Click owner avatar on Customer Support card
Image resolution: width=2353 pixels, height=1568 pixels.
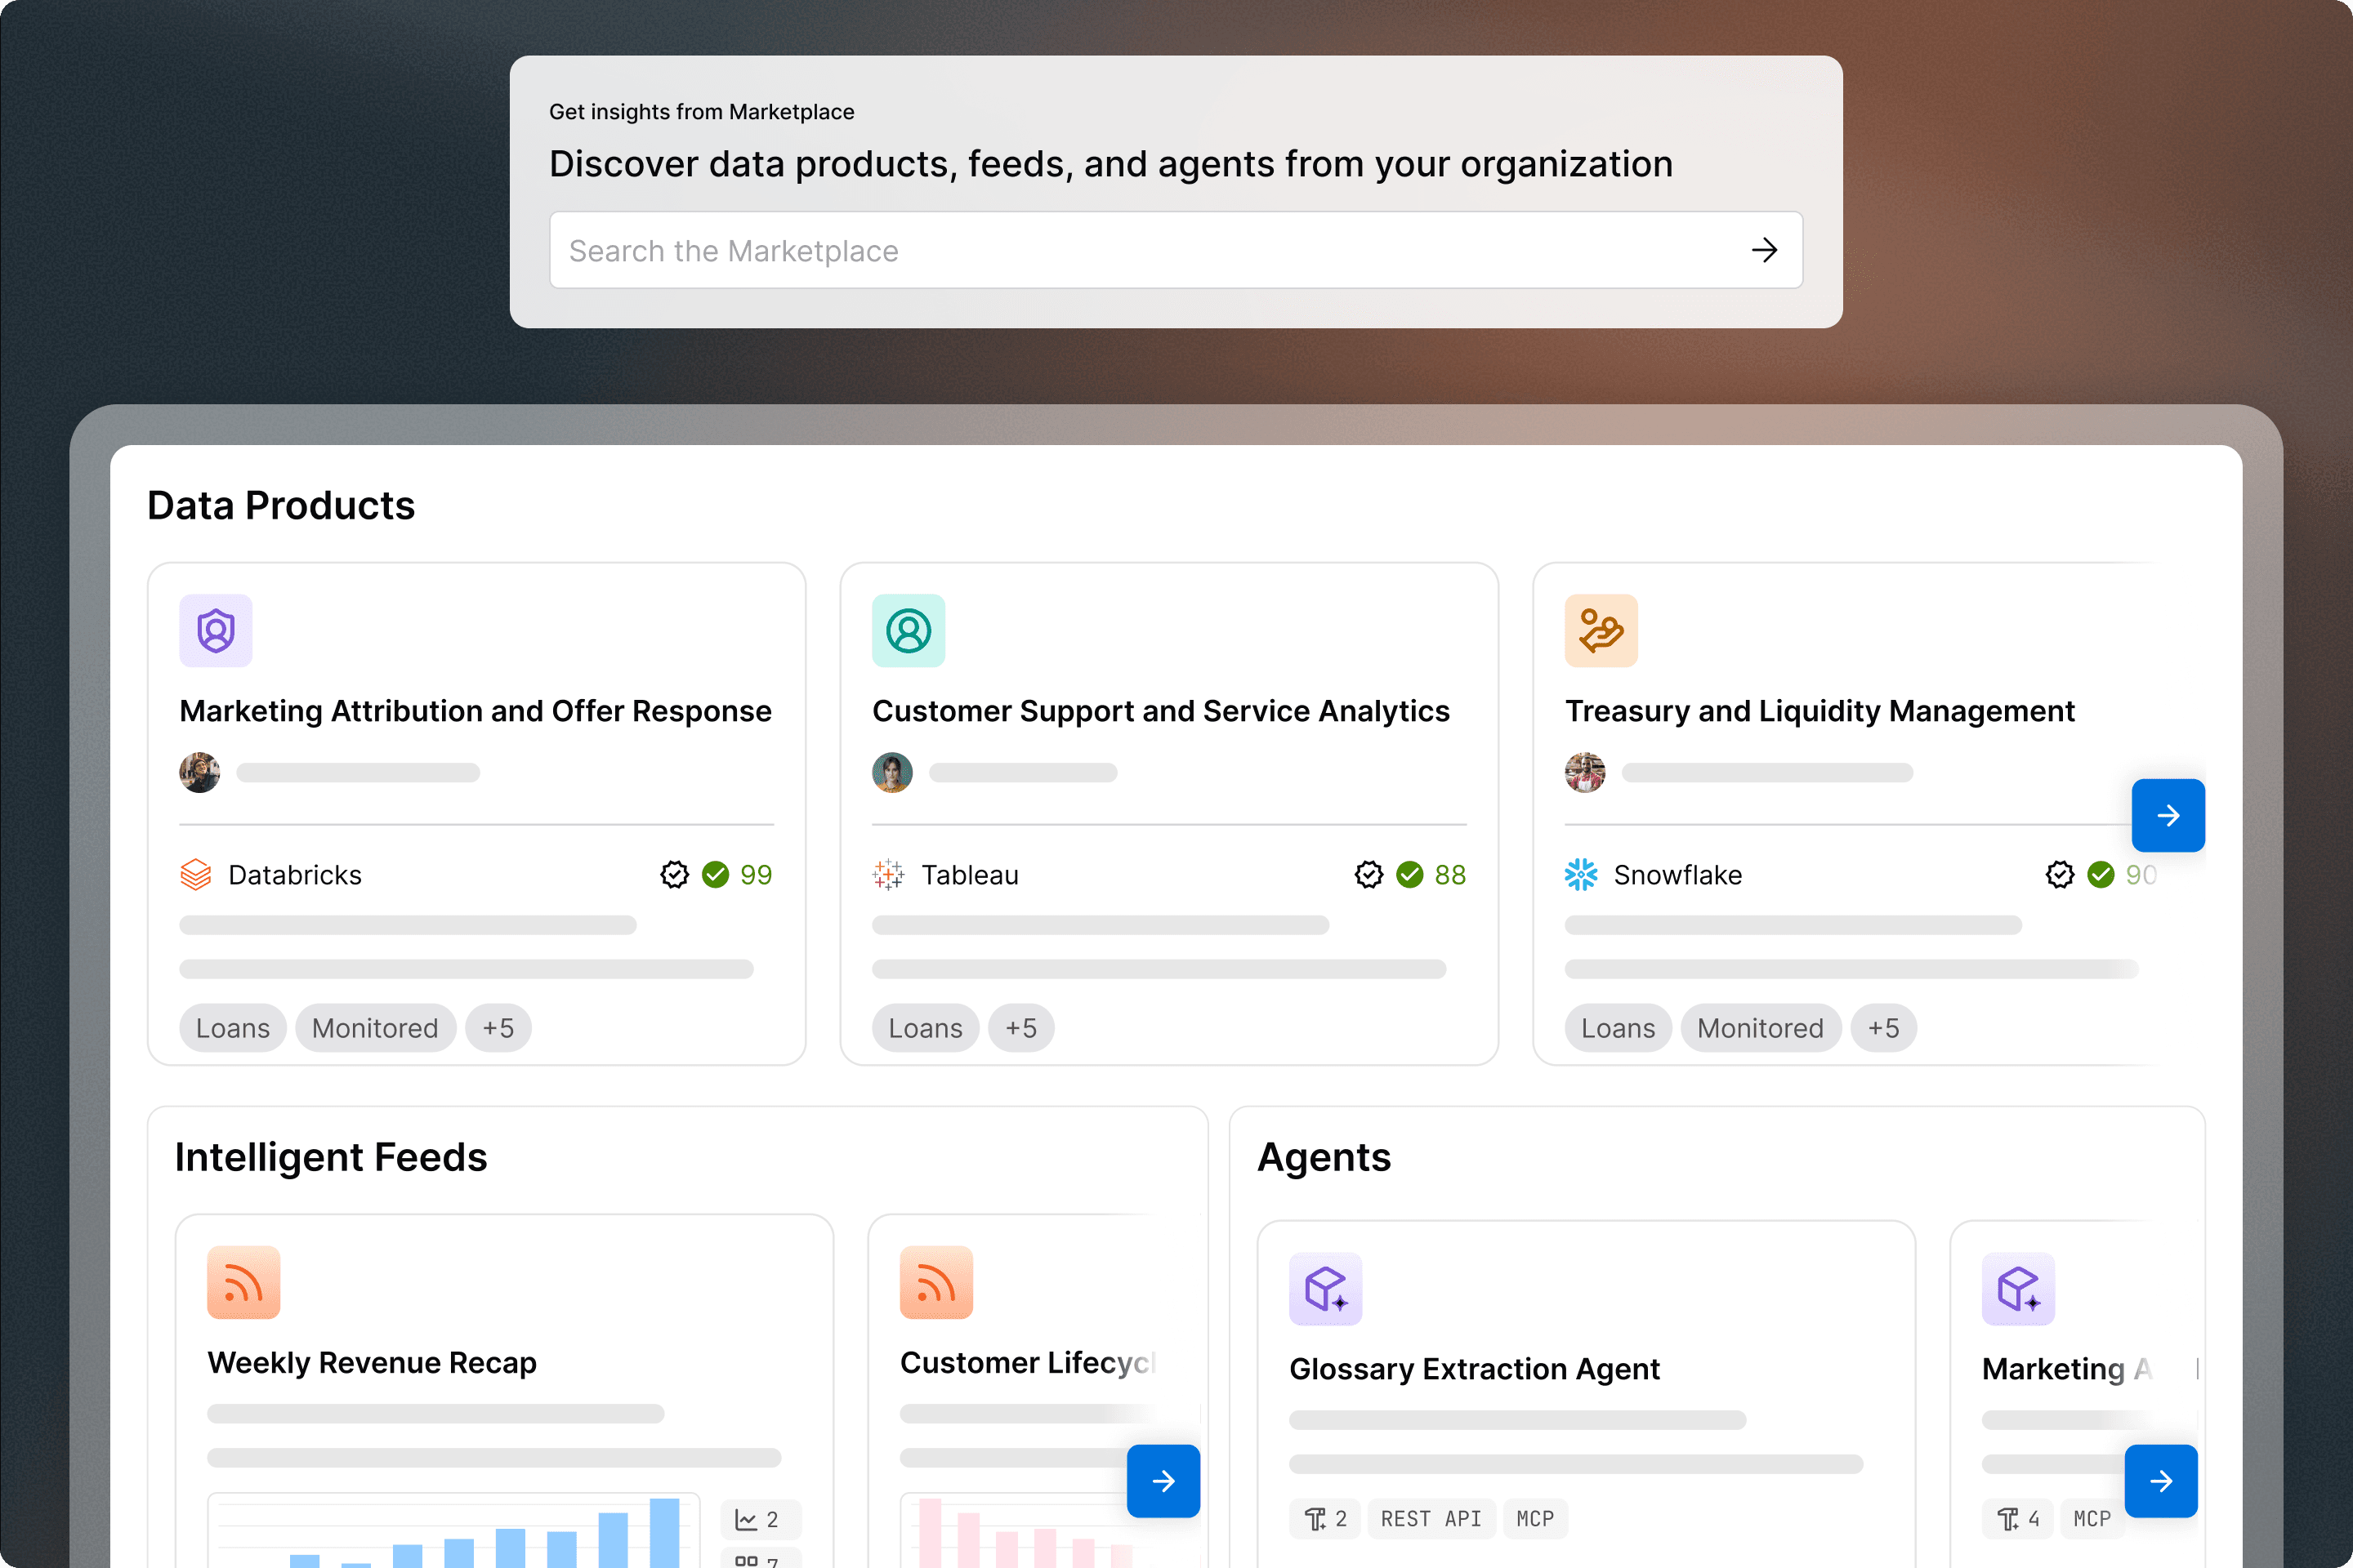[x=892, y=773]
